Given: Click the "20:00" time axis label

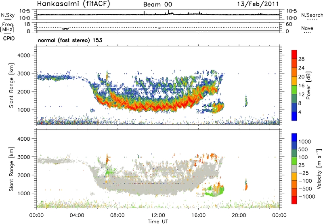Looking at the screenshot, I should (x=239, y=216).
